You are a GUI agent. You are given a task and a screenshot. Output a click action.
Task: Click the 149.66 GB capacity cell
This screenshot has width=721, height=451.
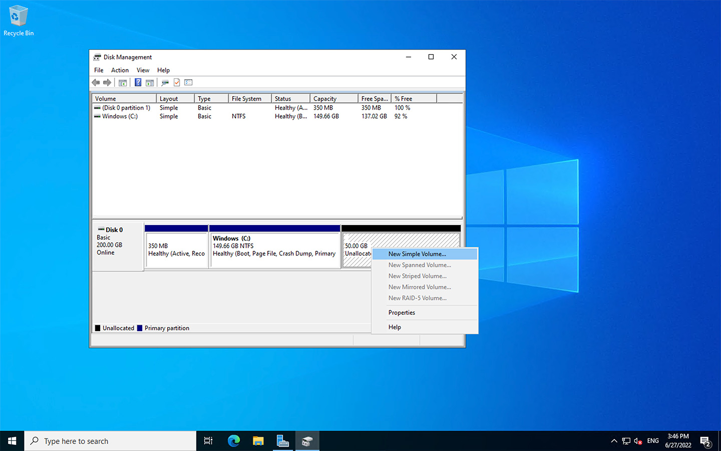pos(326,116)
